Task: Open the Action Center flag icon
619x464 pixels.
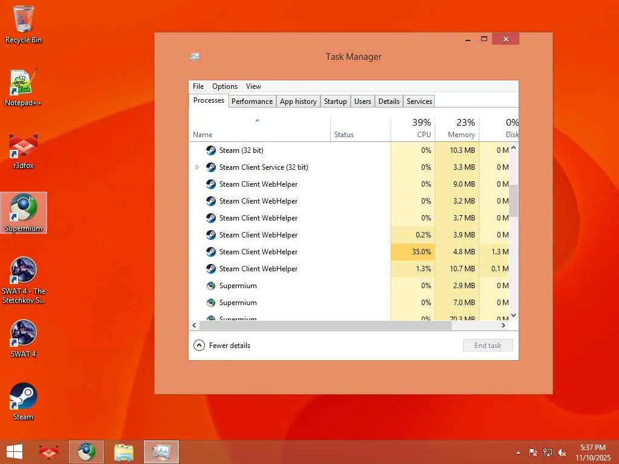Action: pos(533,453)
